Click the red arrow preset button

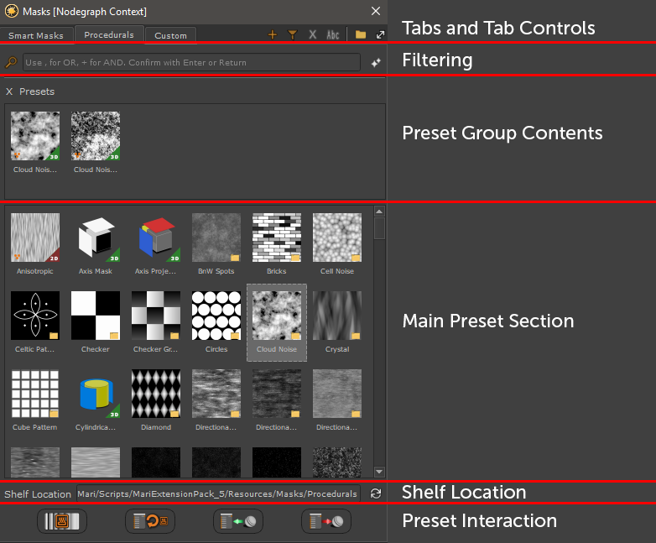326,521
